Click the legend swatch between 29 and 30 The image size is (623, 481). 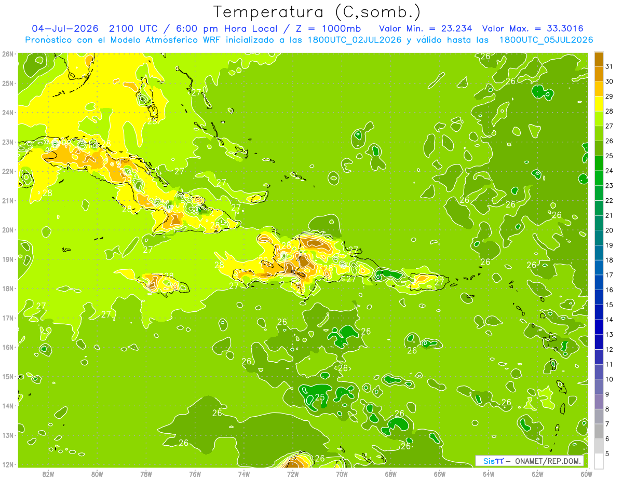click(599, 88)
